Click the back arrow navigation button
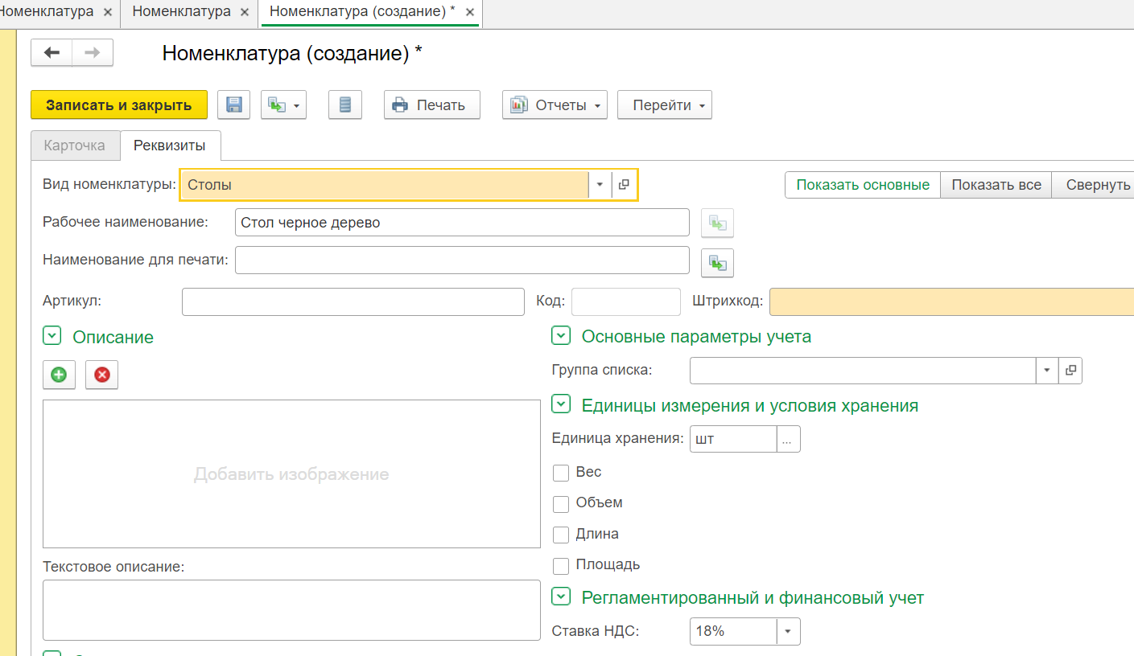This screenshot has height=656, width=1134. 52,53
